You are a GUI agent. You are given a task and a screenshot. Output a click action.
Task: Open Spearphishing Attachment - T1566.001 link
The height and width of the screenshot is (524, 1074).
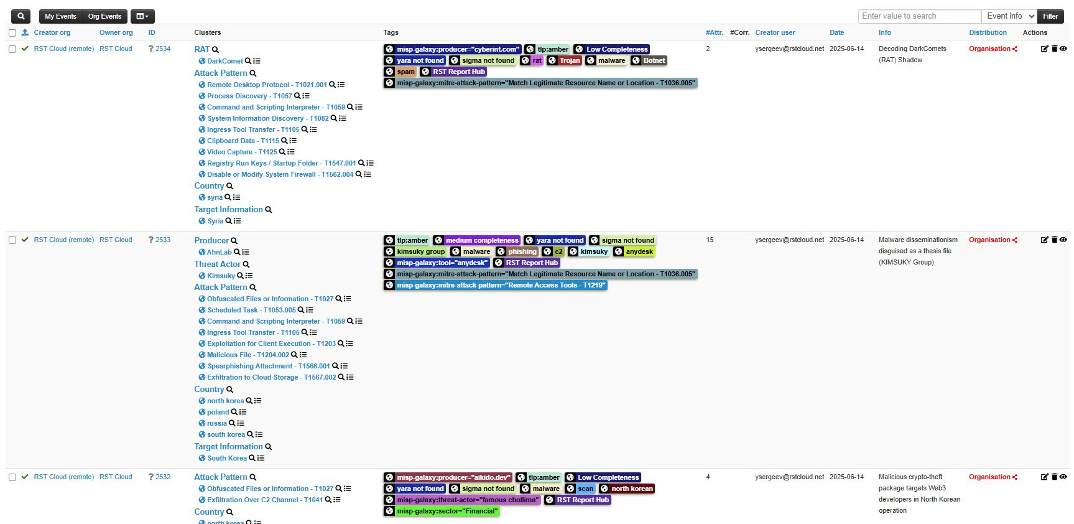[269, 366]
